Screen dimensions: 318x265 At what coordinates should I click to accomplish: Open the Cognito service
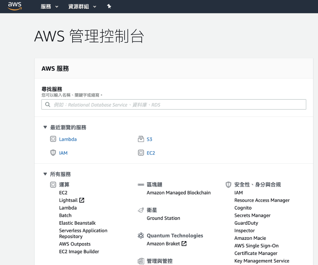pyautogui.click(x=243, y=208)
